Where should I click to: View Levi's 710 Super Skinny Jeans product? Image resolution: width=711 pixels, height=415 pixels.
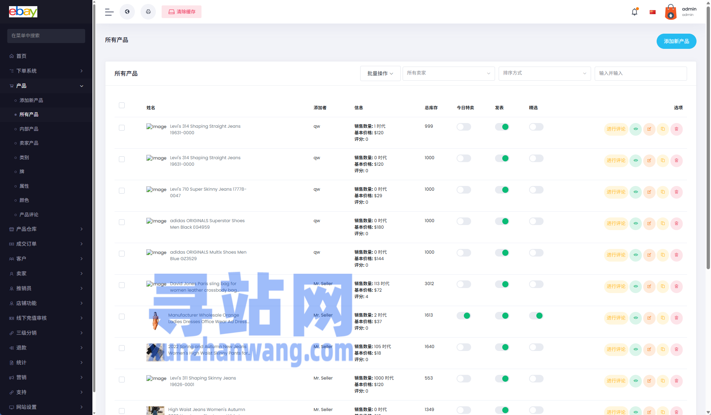636,192
